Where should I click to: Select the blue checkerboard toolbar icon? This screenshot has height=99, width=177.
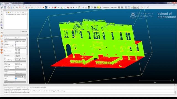click(x=46, y=7)
